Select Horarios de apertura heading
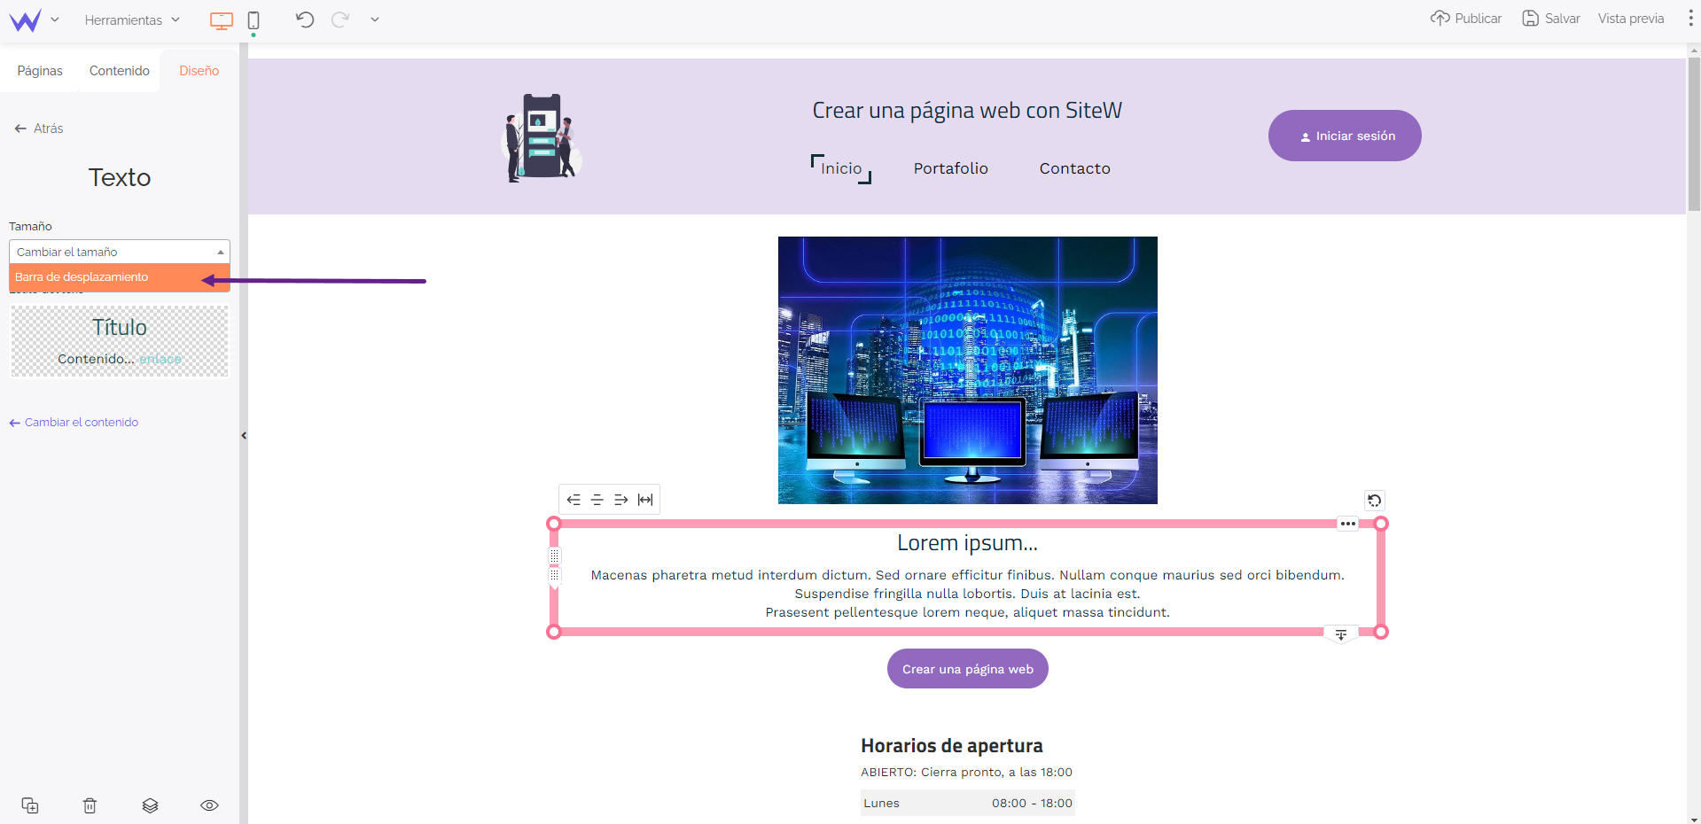 pyautogui.click(x=952, y=746)
